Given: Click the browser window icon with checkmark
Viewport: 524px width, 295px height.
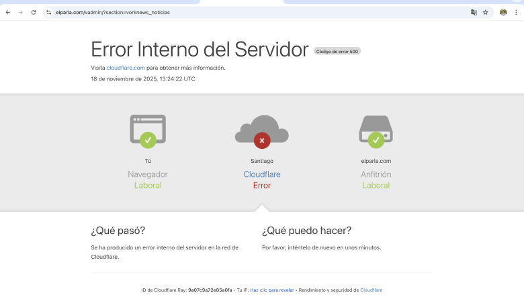Looking at the screenshot, I should tap(148, 131).
